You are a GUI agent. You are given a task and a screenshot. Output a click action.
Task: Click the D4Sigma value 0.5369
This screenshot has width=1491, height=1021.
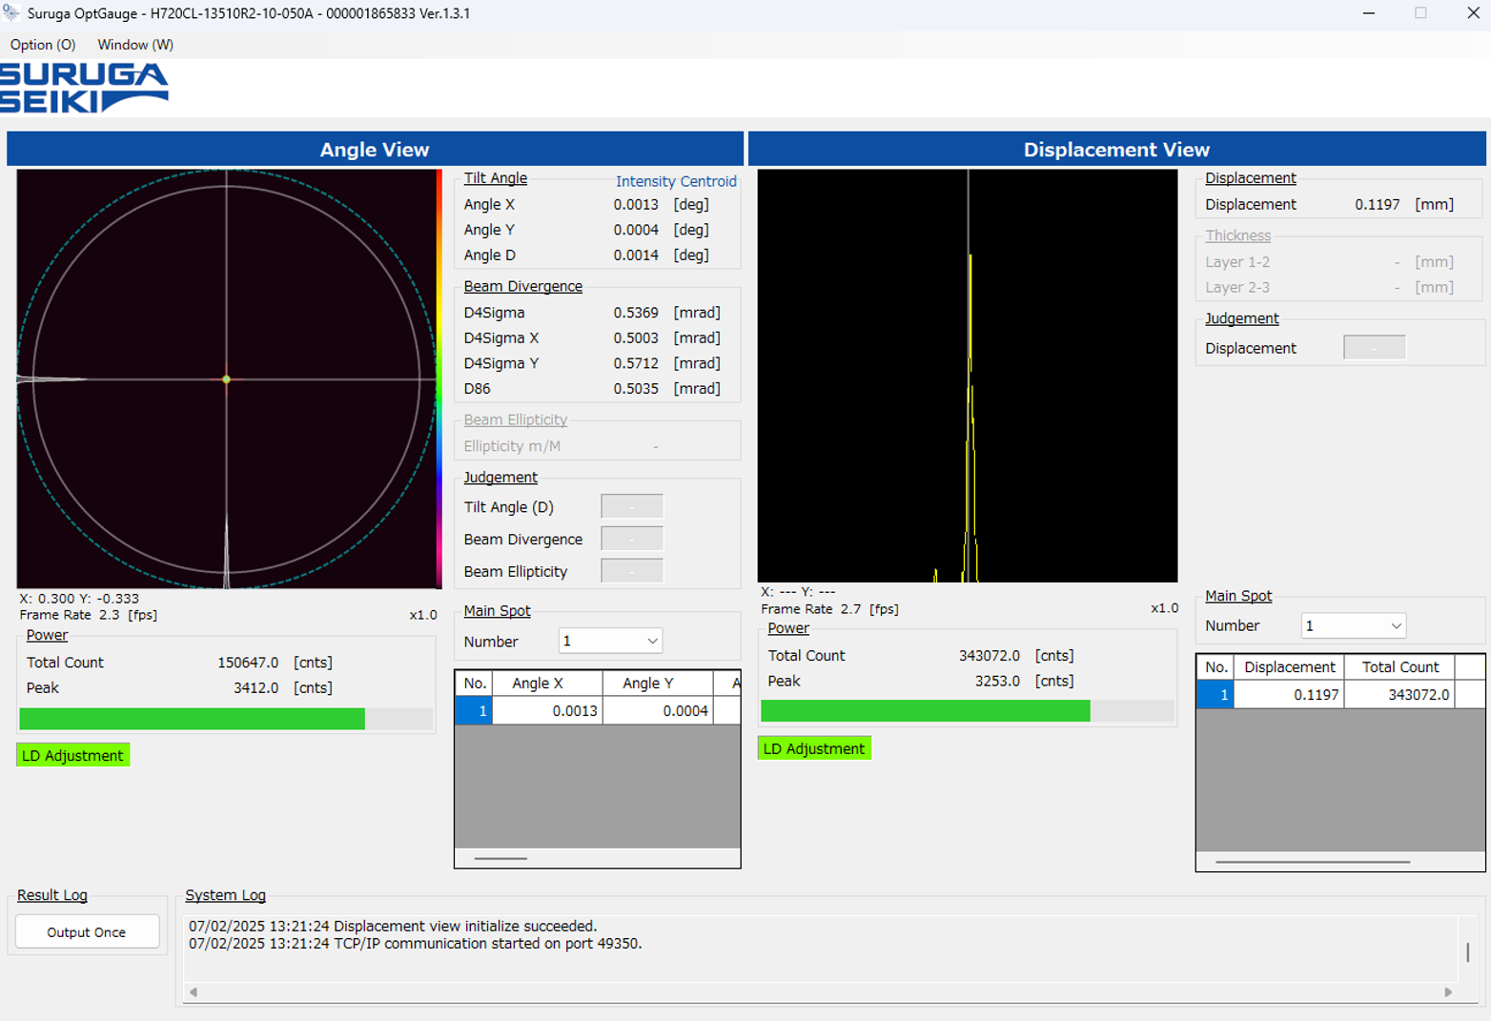pos(636,313)
